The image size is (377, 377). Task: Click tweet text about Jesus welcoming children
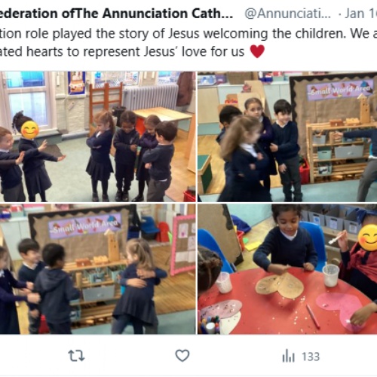[188, 33]
